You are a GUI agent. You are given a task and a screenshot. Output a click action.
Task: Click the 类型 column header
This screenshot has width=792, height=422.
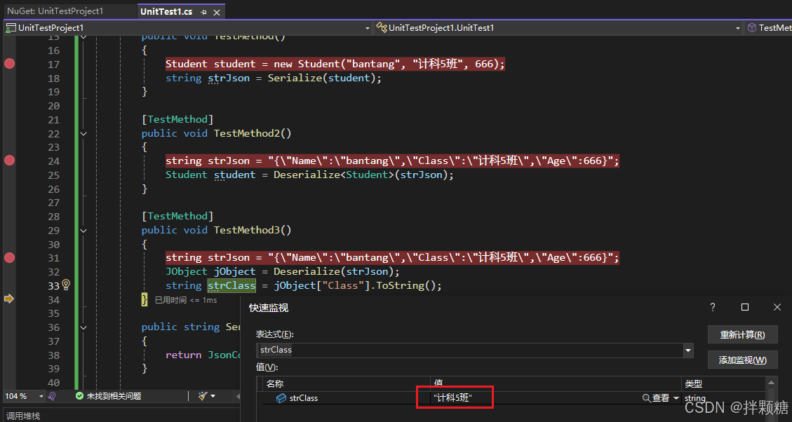tap(723, 383)
